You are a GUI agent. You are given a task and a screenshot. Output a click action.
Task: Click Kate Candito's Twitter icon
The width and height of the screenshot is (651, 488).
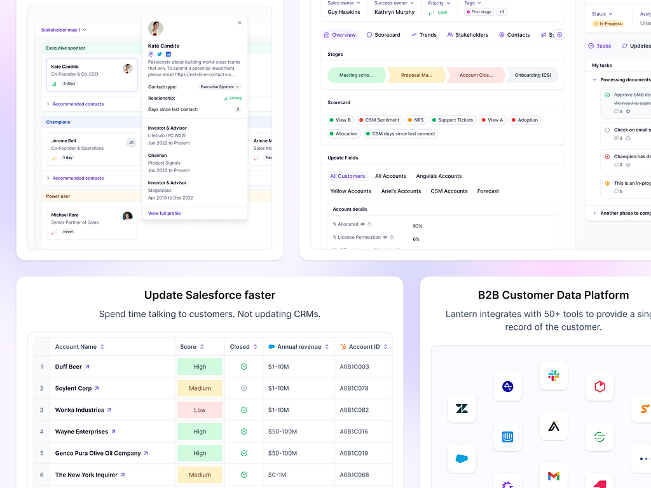point(160,55)
